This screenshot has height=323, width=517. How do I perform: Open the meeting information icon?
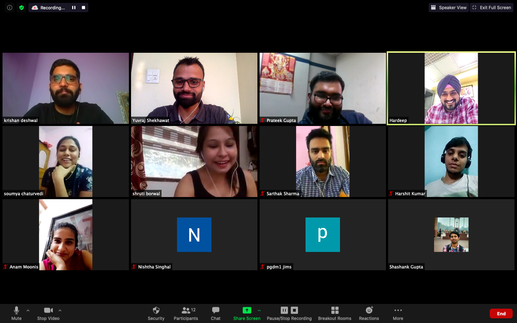tap(10, 8)
